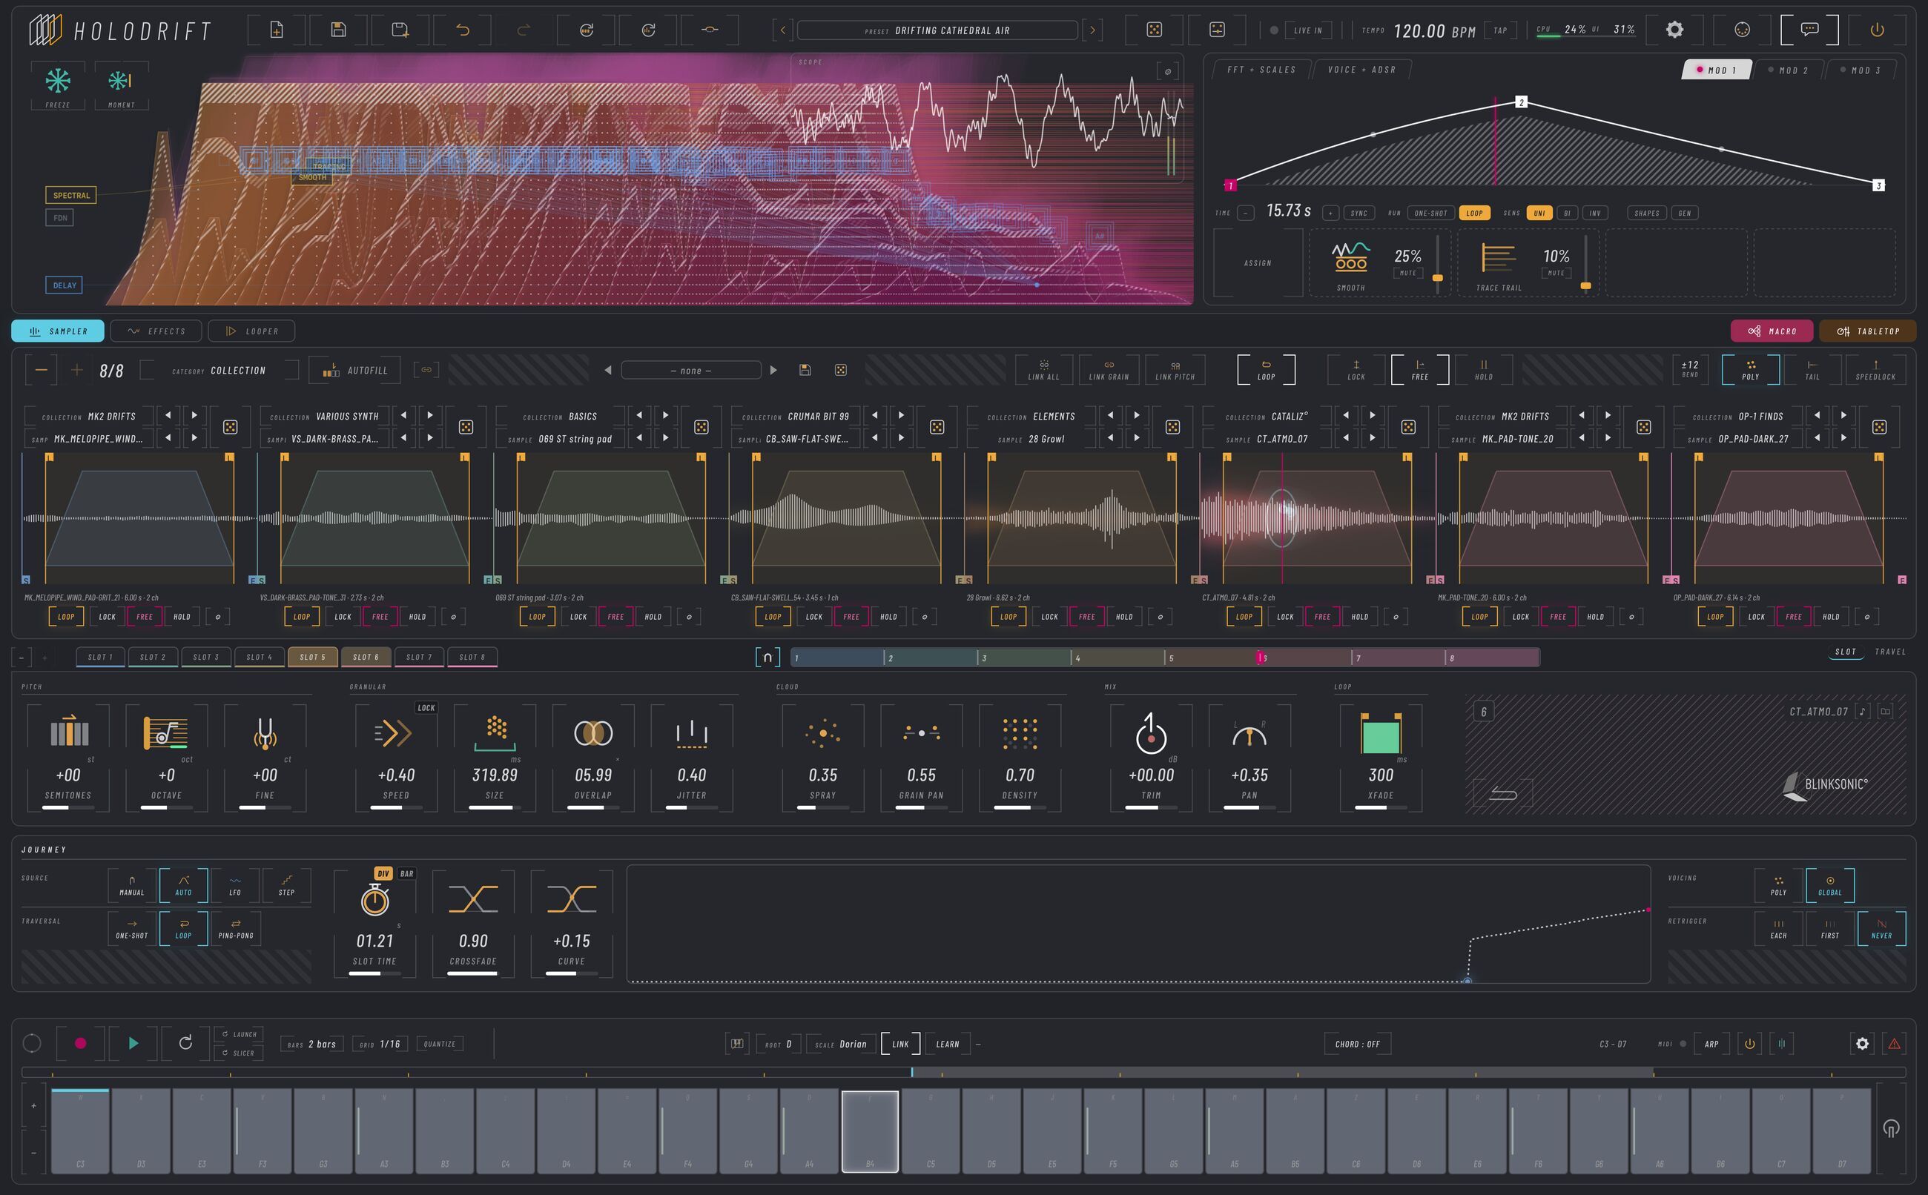The width and height of the screenshot is (1928, 1195).
Task: Click the Semitones pitch icon
Action: pyautogui.click(x=69, y=731)
